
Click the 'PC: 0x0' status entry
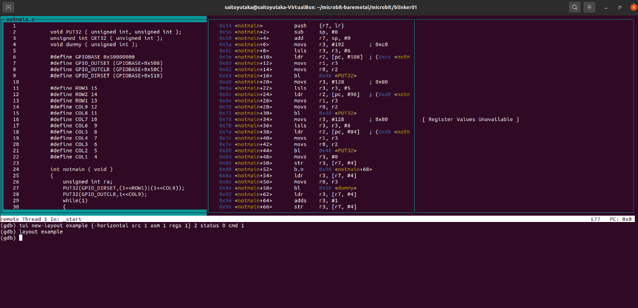(x=620, y=219)
